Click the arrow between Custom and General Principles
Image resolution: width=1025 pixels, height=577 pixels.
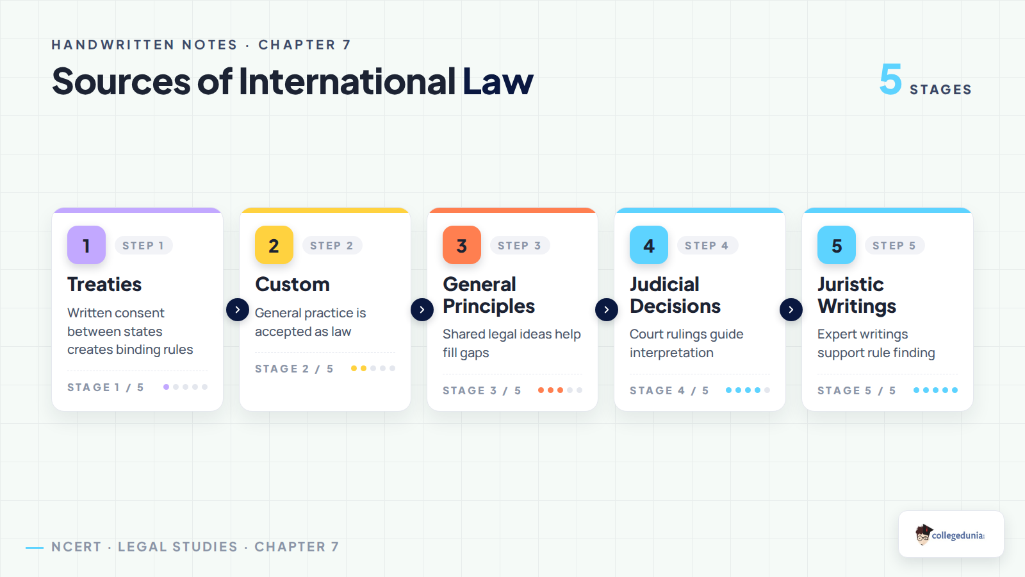pyautogui.click(x=422, y=310)
